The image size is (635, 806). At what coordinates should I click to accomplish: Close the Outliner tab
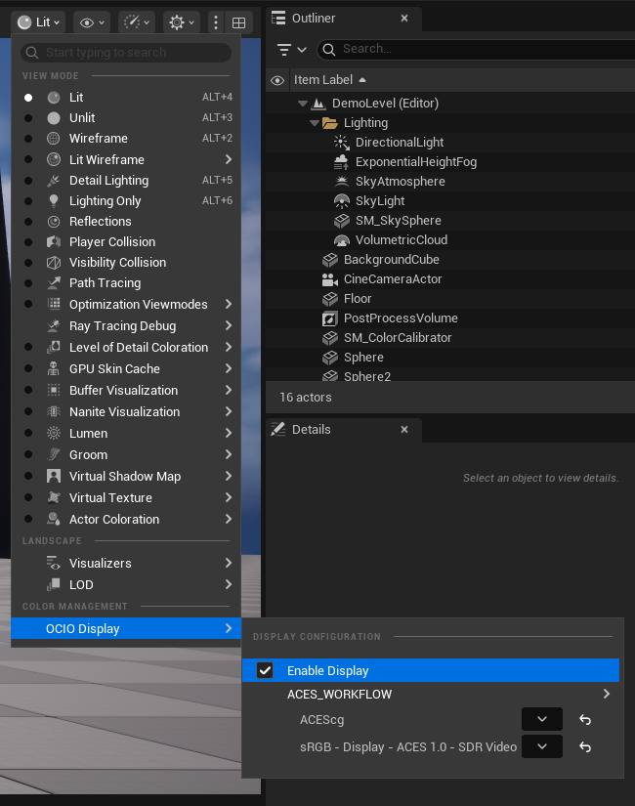(x=404, y=18)
